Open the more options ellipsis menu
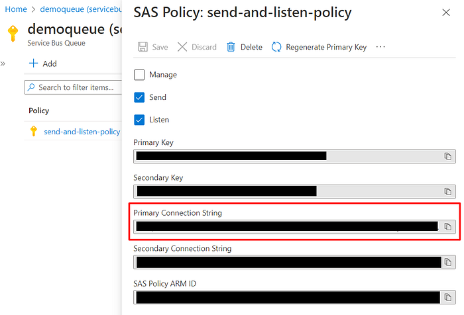 (380, 47)
